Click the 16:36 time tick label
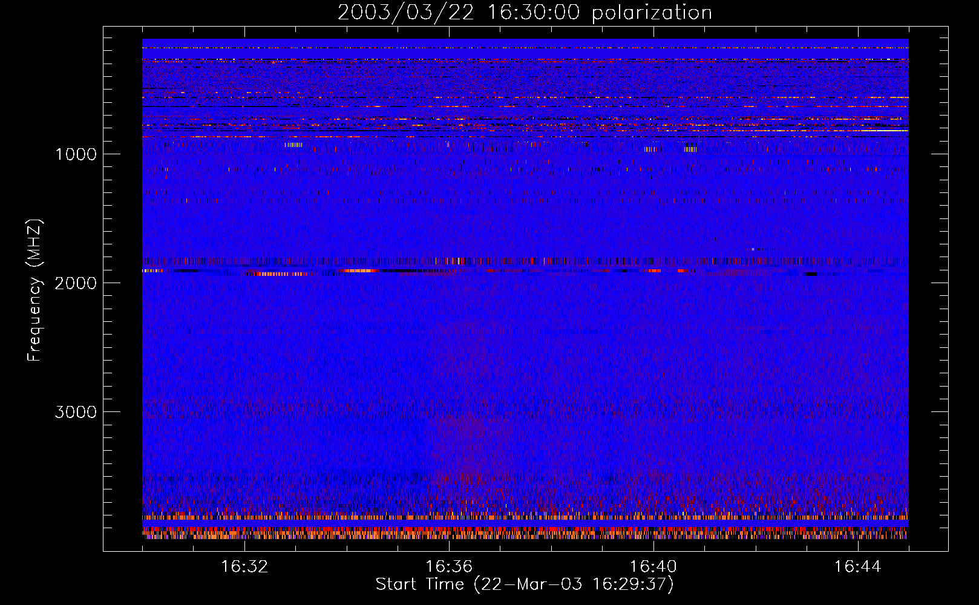Screen dimensions: 979x605 pos(449,567)
